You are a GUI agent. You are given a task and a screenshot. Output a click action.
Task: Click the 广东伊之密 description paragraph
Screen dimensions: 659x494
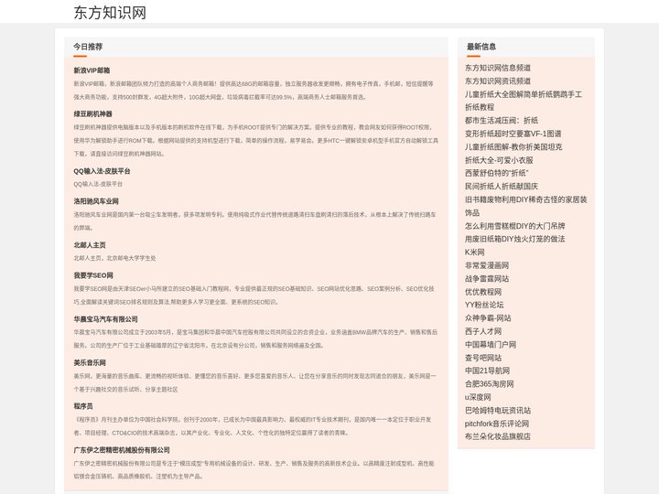(254, 469)
